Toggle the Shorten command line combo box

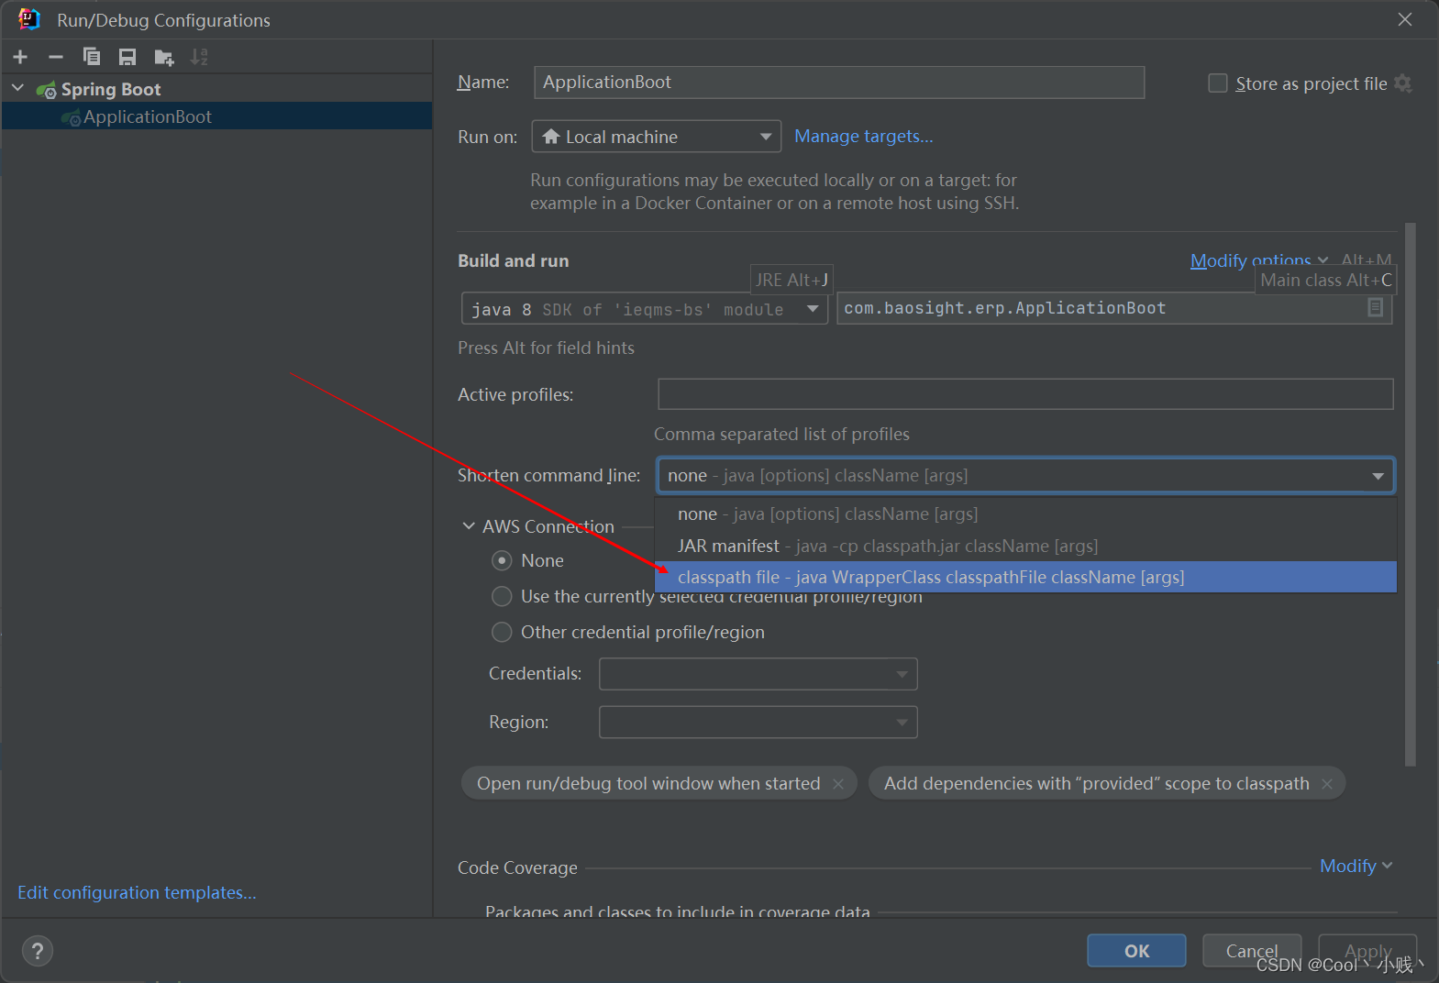coord(1025,475)
